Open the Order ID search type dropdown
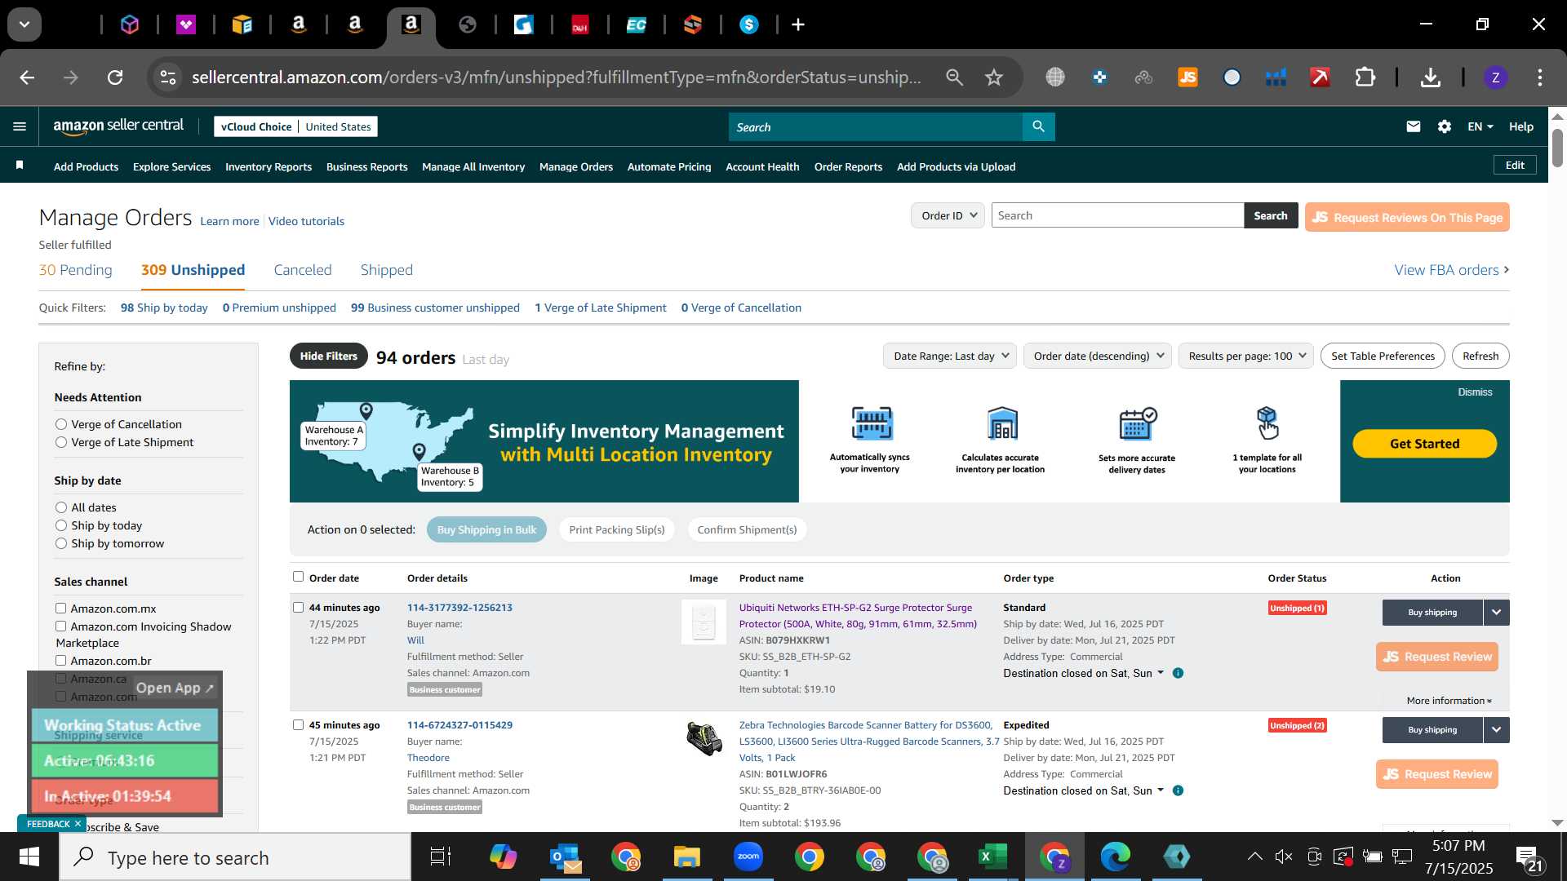 (948, 215)
